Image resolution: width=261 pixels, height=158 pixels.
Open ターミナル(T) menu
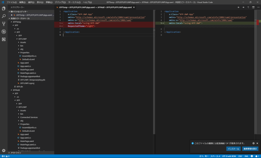click(x=74, y=2)
